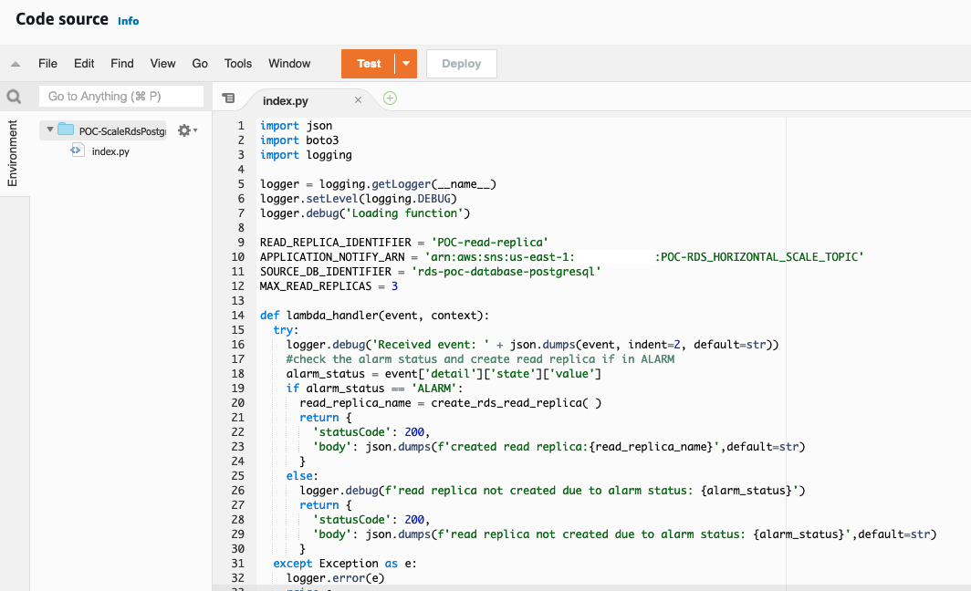Click on 'import boto3' text
The width and height of the screenshot is (971, 591).
[299, 140]
